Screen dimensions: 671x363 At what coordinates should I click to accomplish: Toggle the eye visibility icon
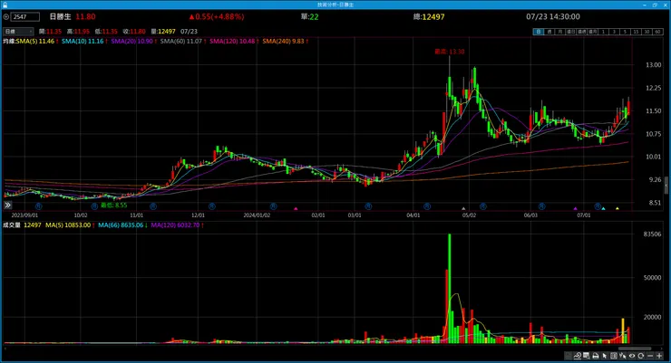[x=632, y=356]
